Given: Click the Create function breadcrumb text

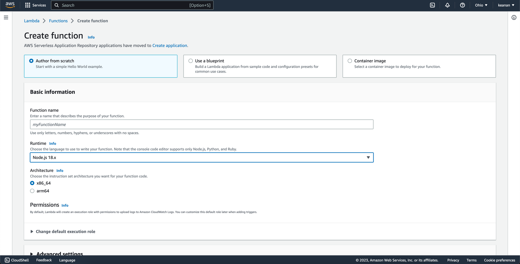Looking at the screenshot, I should click(x=93, y=21).
